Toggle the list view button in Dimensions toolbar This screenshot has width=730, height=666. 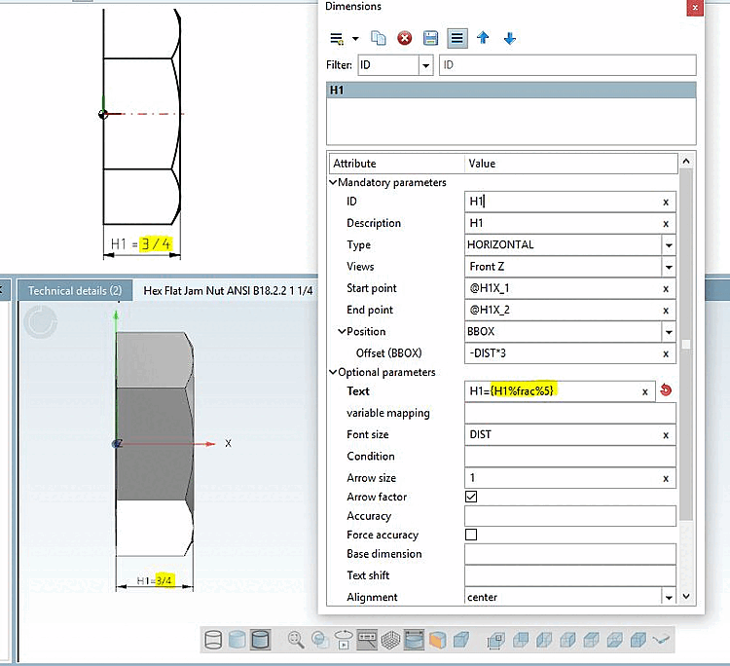click(456, 39)
